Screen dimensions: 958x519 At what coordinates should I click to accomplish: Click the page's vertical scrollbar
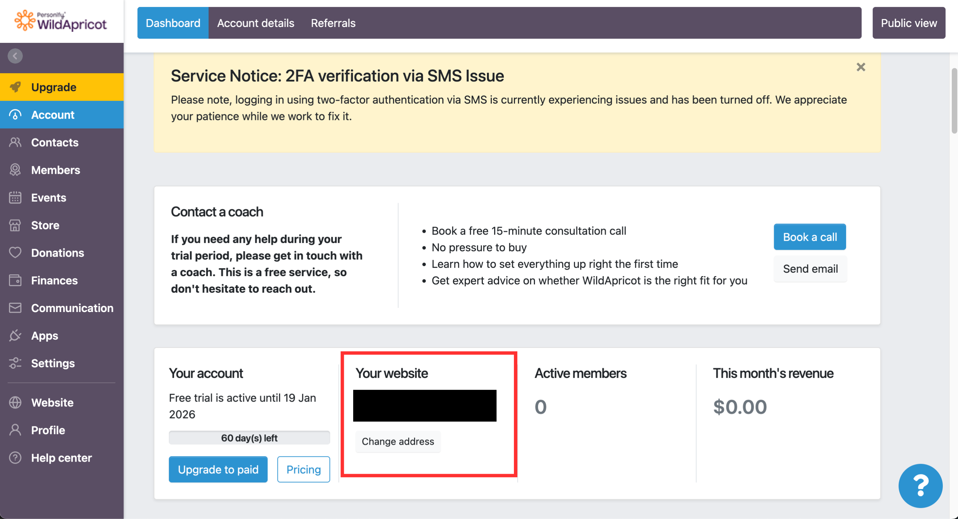[954, 101]
